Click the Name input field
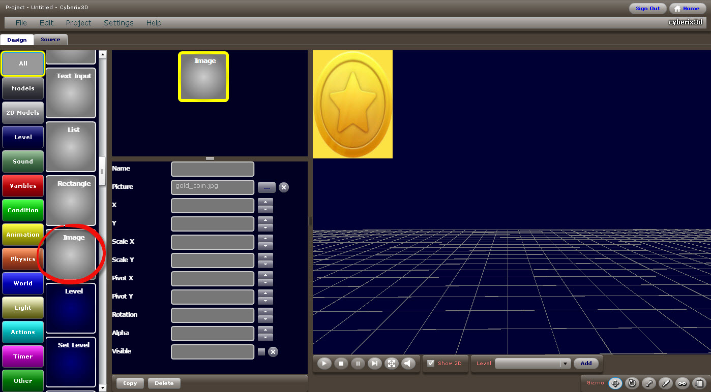Image resolution: width=711 pixels, height=392 pixels. tap(213, 169)
